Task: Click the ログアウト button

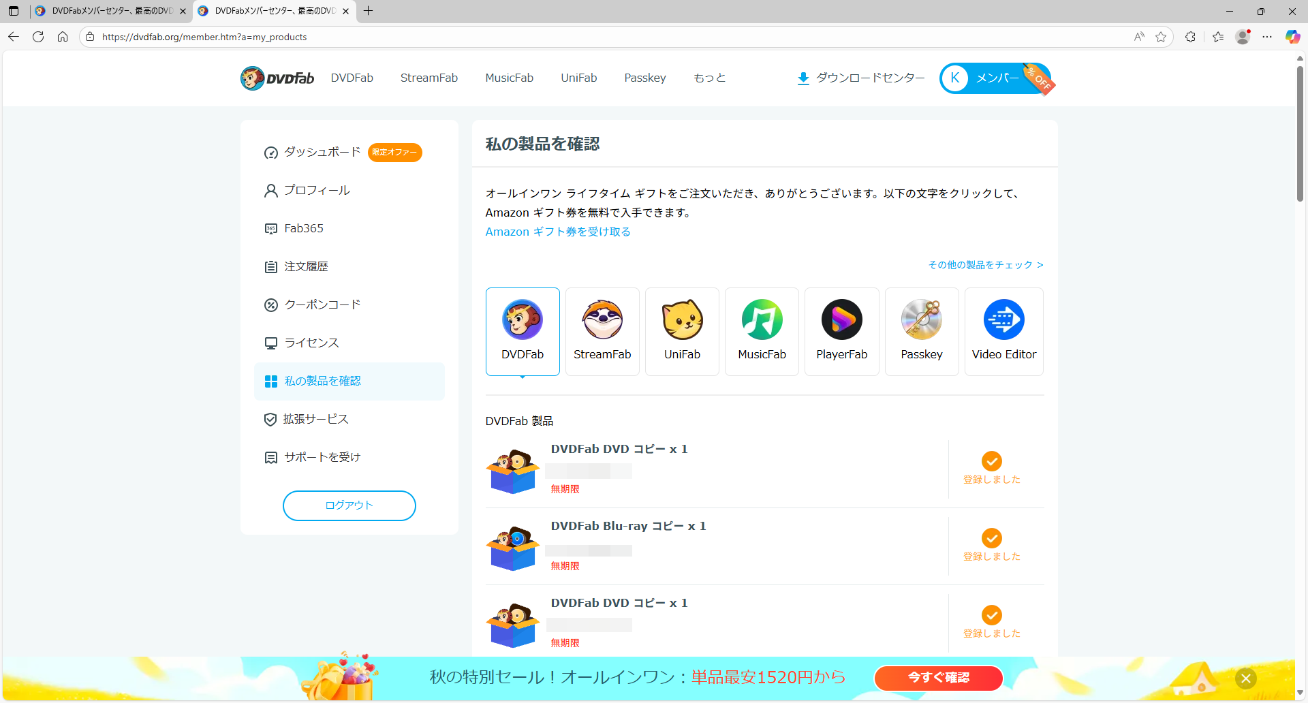Action: [x=349, y=505]
